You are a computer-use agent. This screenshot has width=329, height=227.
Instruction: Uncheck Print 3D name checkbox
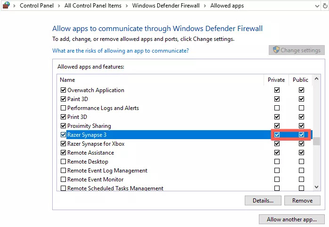pyautogui.click(x=63, y=117)
